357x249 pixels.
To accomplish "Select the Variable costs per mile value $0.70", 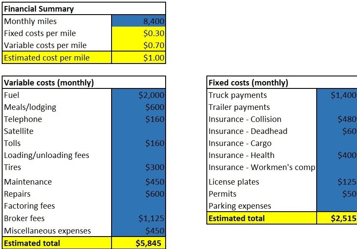I will tap(138, 45).
